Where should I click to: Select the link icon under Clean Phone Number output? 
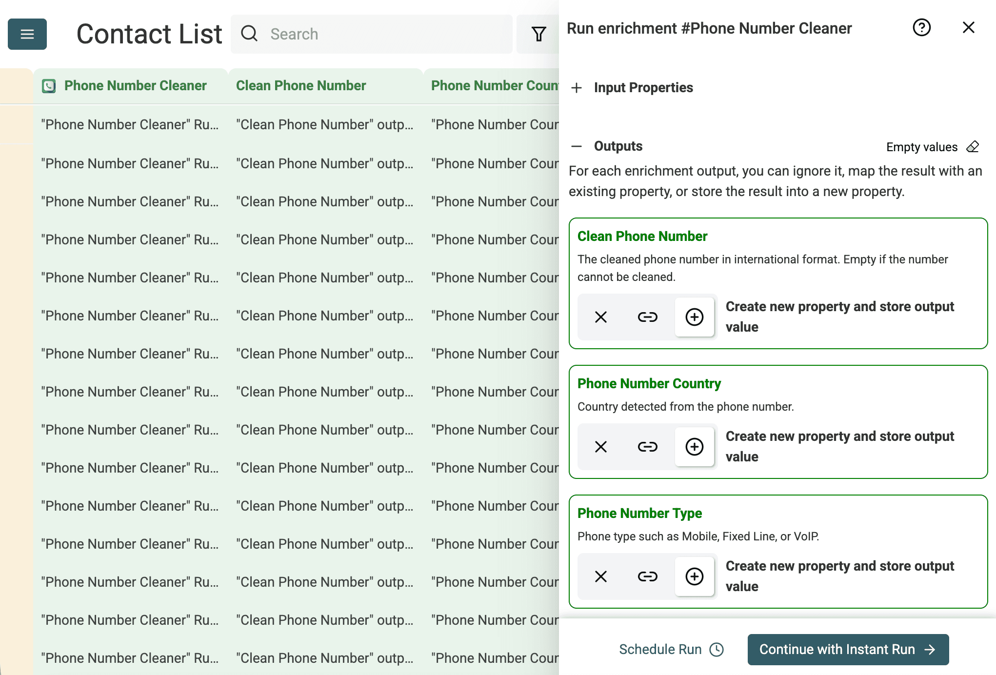[647, 317]
